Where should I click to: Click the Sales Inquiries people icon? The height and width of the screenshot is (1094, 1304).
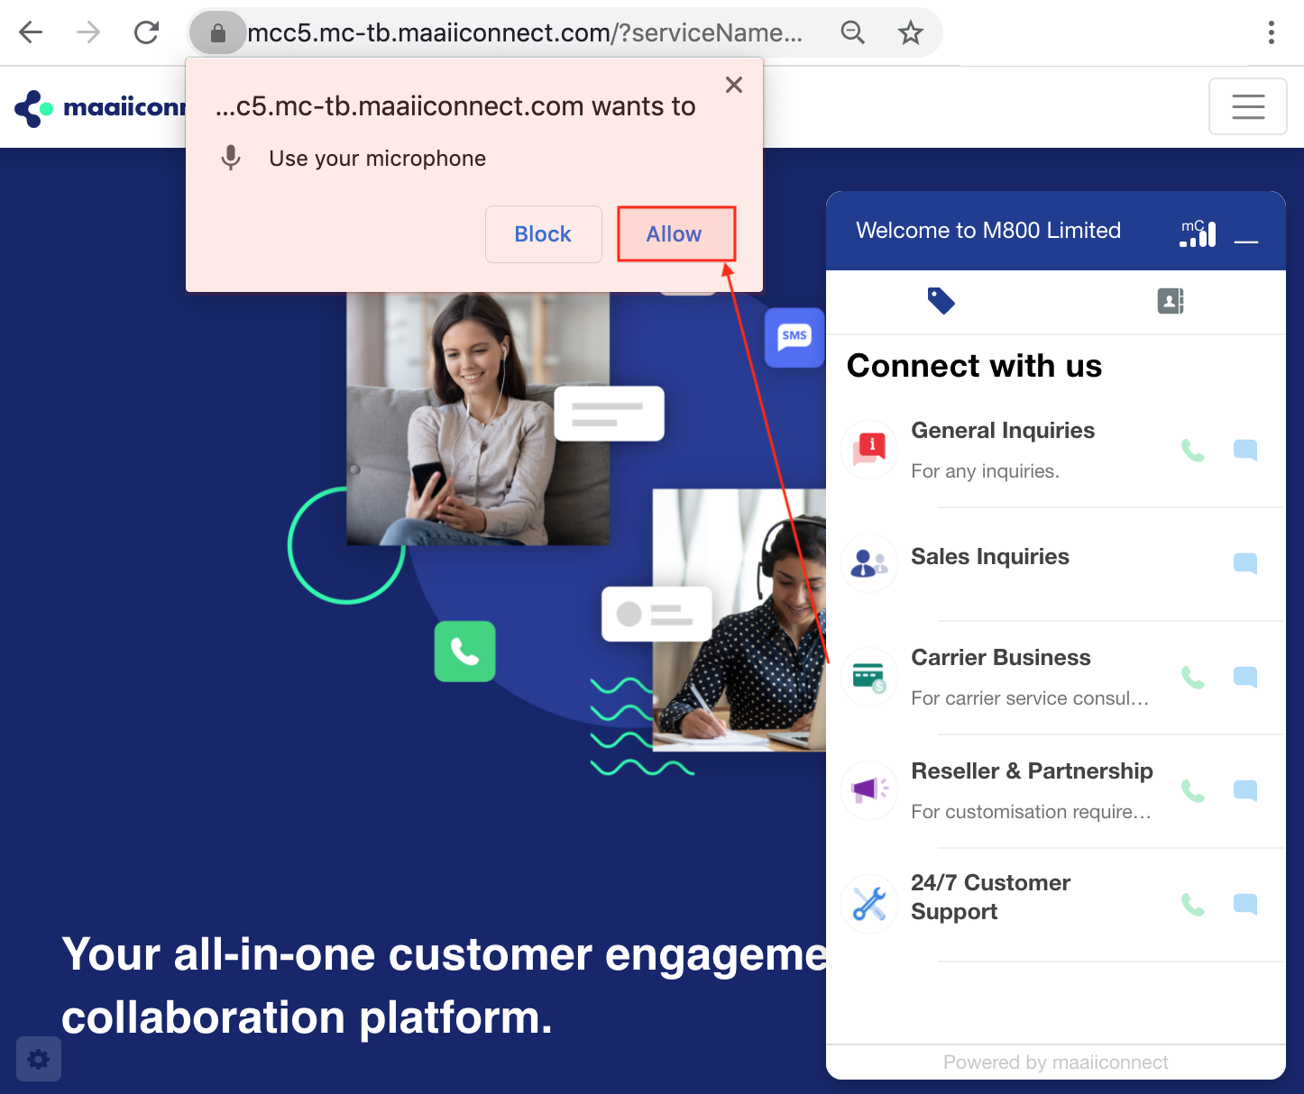click(869, 563)
